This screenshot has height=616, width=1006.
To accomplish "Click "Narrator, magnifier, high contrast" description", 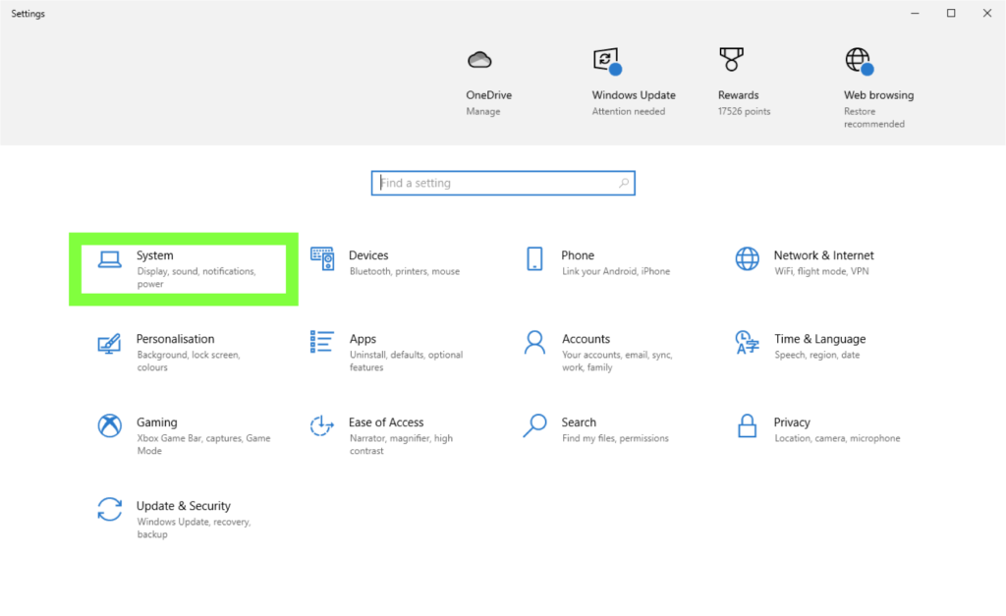I will tap(401, 445).
